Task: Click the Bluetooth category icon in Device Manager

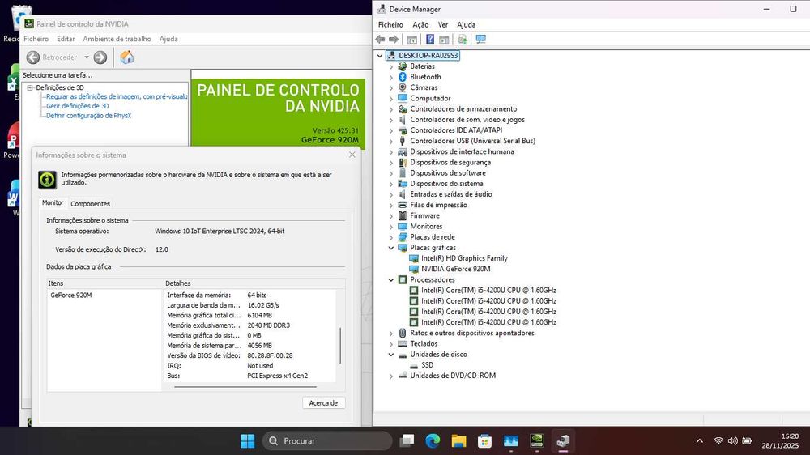Action: coord(403,77)
